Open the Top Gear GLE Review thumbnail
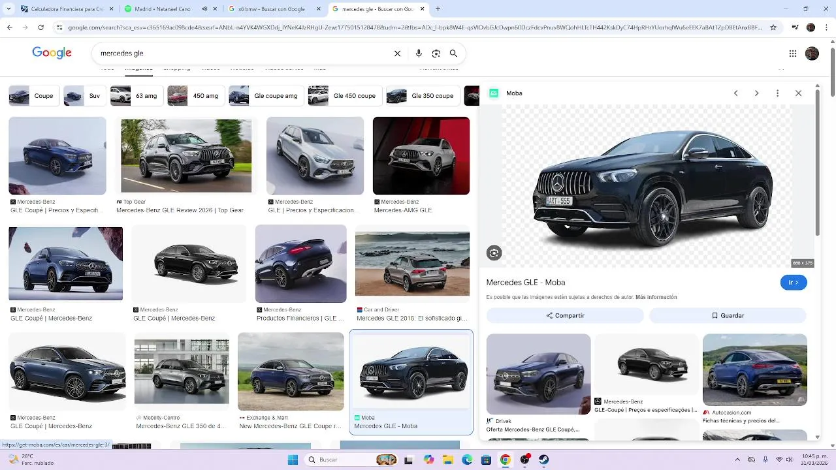This screenshot has height=470, width=836. pos(186,156)
